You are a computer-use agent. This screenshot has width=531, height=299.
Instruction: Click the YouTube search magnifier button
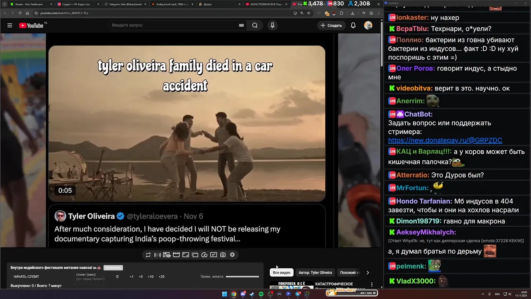coord(255,25)
